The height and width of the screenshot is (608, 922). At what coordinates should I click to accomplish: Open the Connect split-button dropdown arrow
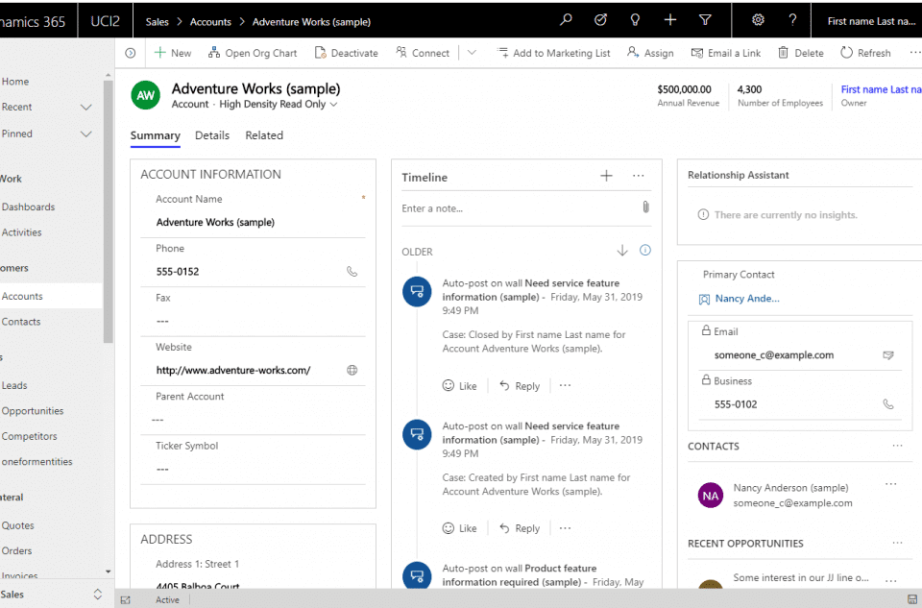(x=472, y=53)
